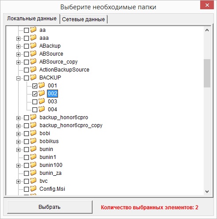Expand the ABSource folder node

coord(18,54)
